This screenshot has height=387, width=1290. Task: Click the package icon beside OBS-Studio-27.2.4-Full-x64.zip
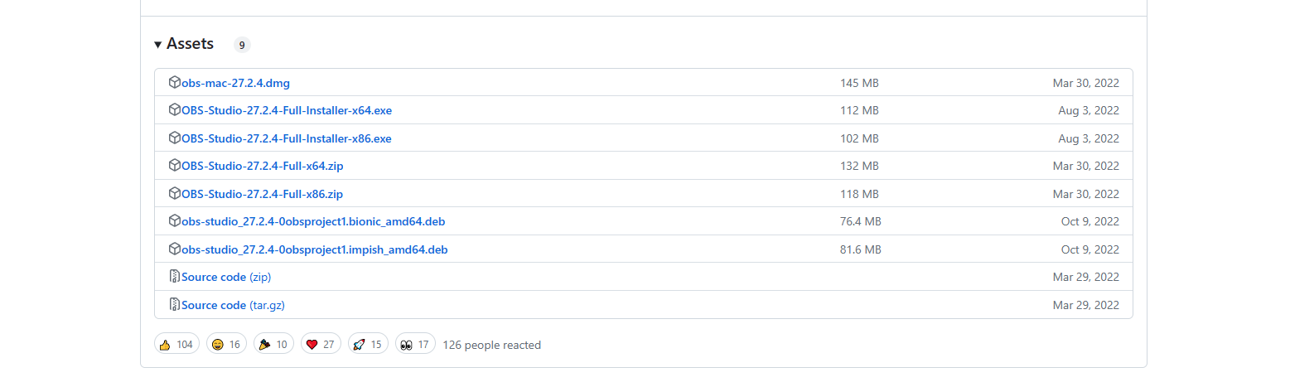click(175, 166)
